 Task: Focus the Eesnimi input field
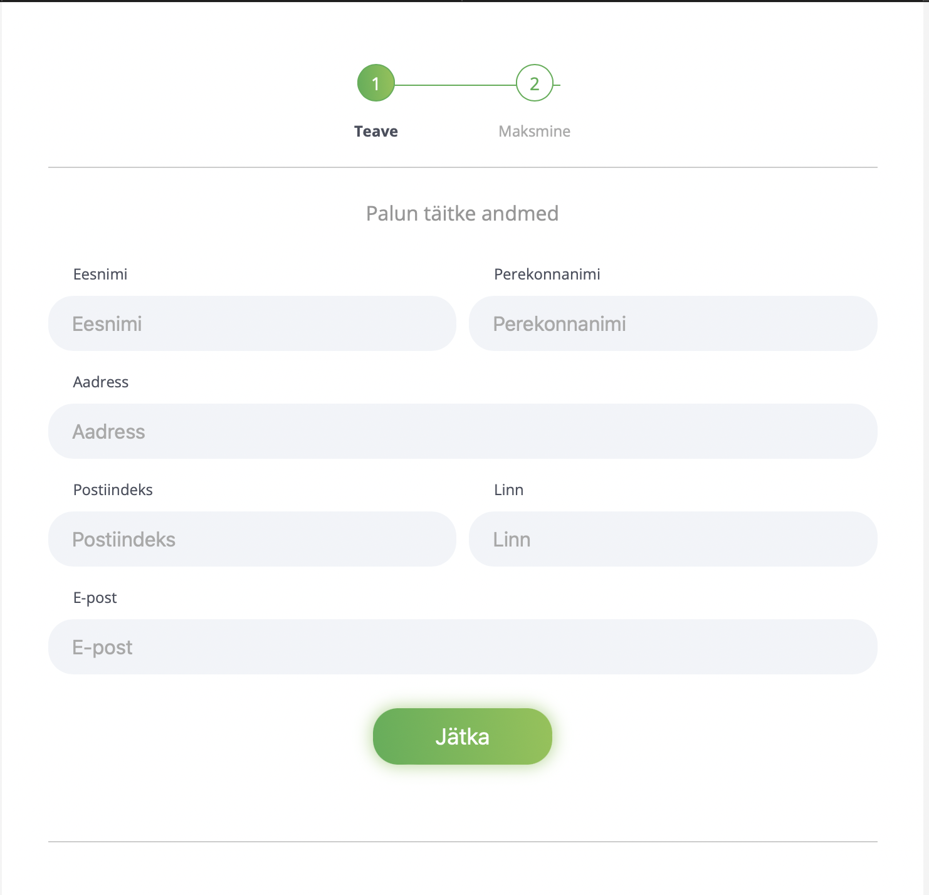[x=252, y=323]
